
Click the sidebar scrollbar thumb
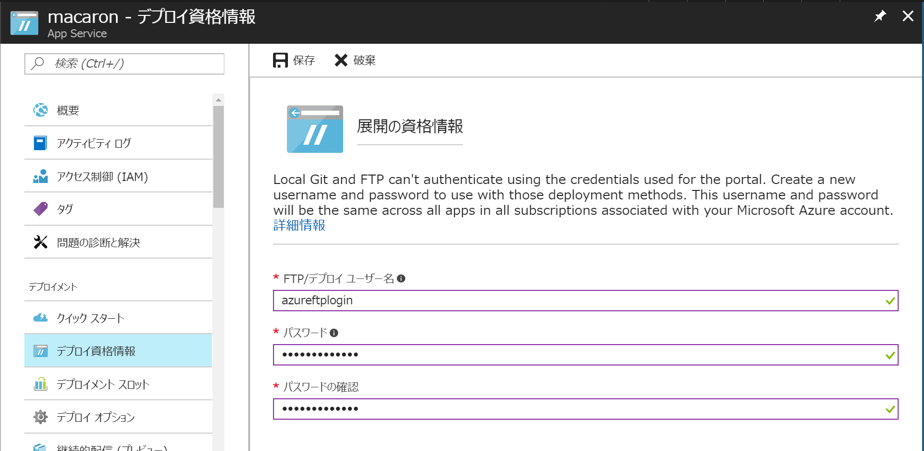point(218,157)
